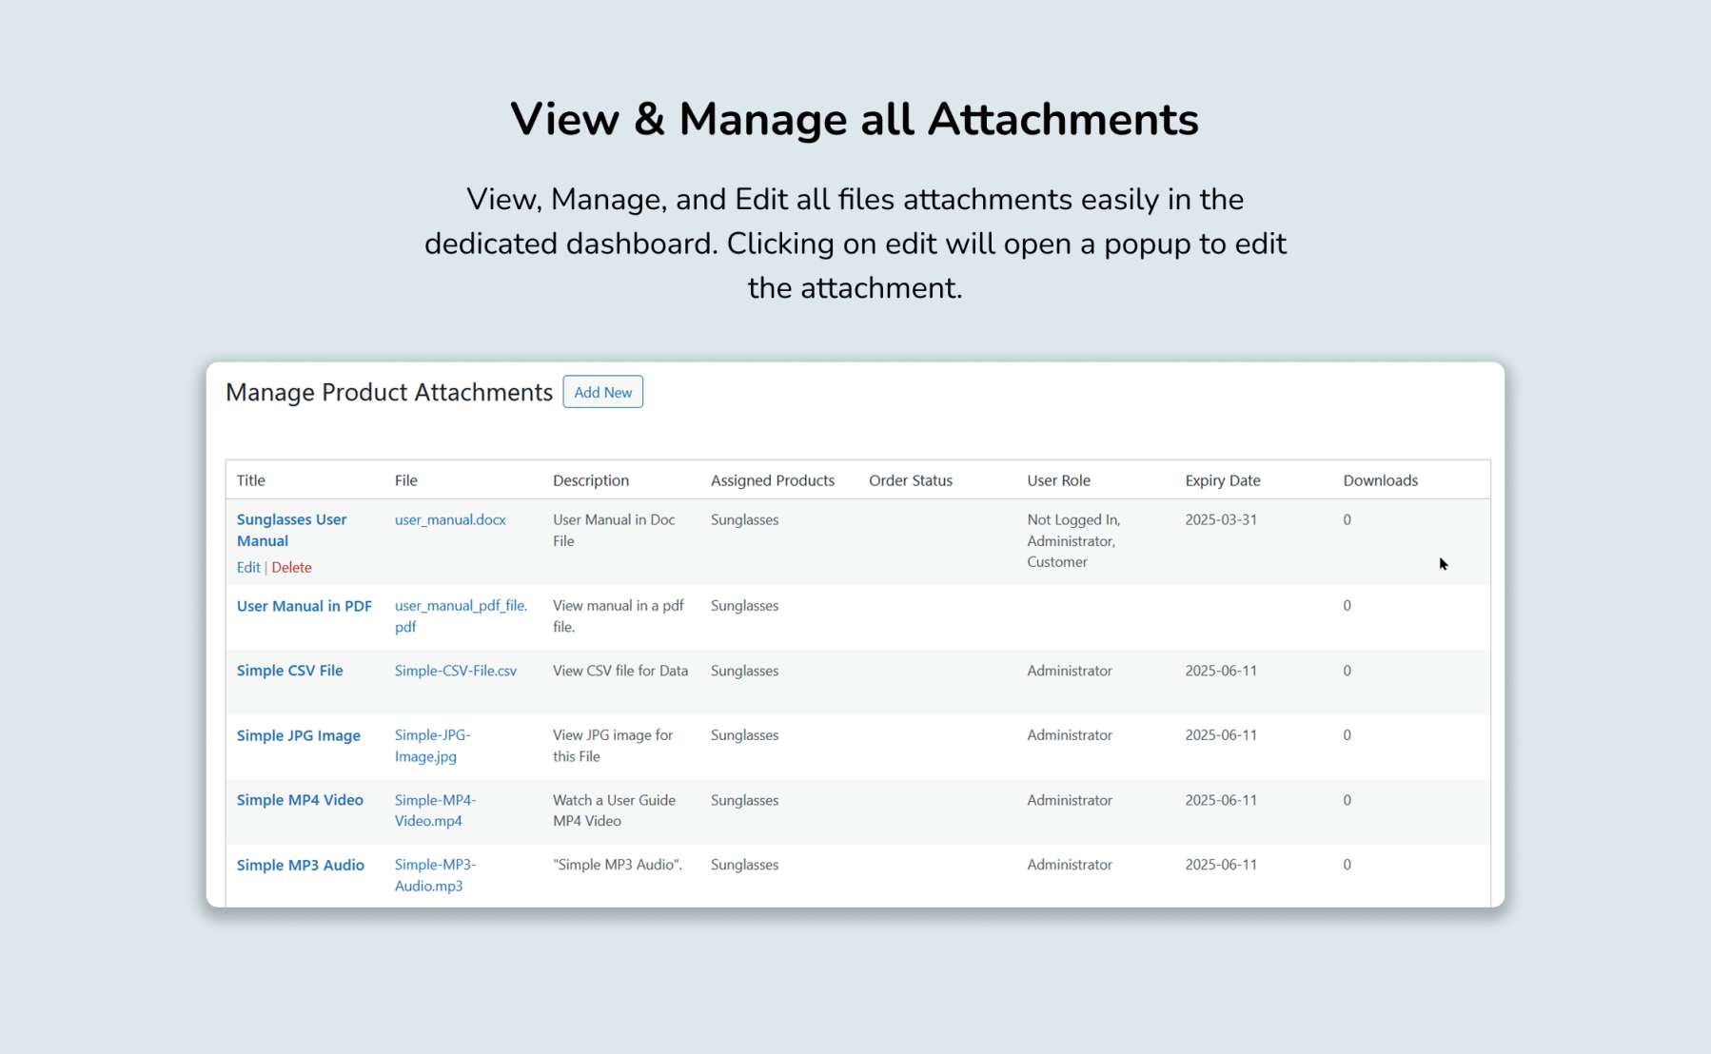
Task: Open the Simple MP3 Audio title
Action: [300, 865]
